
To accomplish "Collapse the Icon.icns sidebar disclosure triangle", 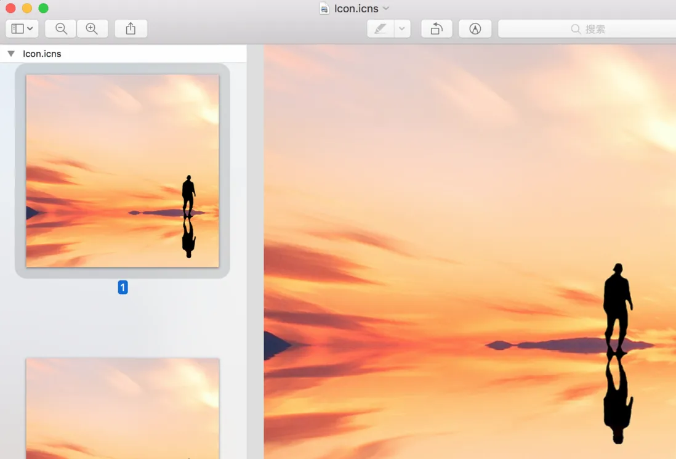I will (11, 54).
